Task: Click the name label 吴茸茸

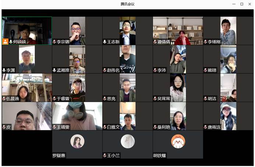Action: pos(164,99)
